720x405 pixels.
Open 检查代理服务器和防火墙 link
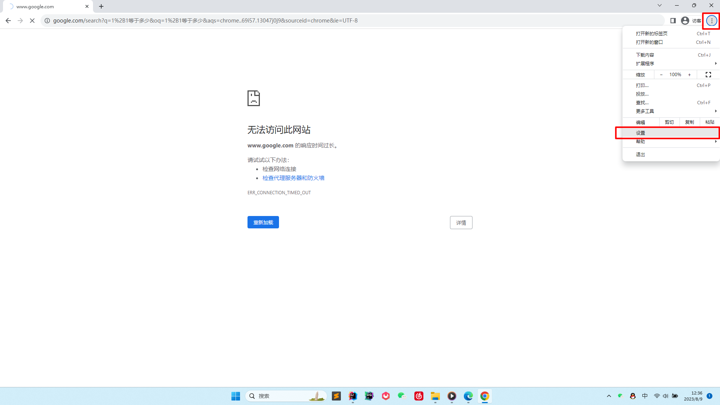pos(293,178)
